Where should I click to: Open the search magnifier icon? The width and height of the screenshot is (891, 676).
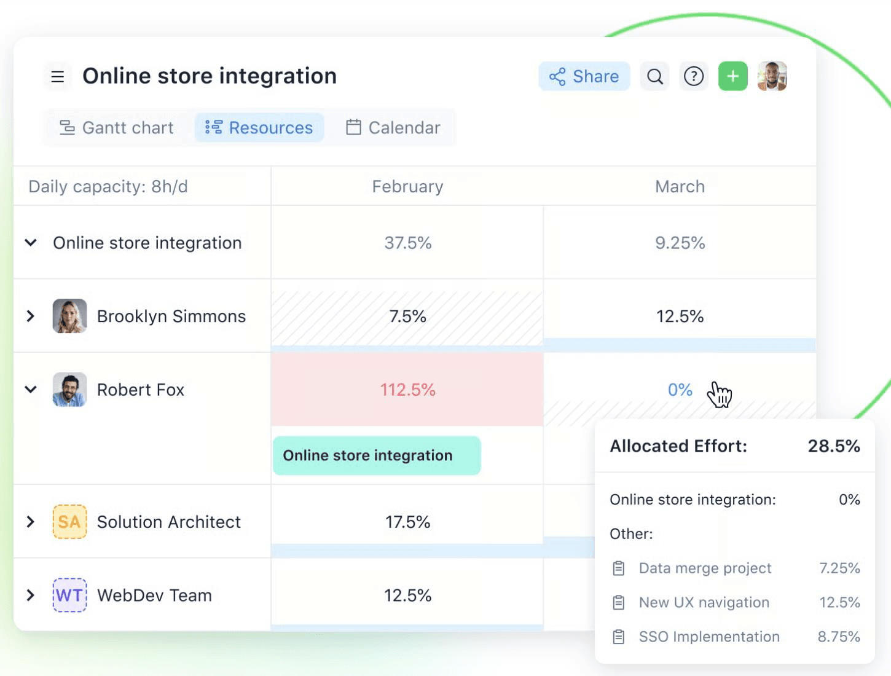point(655,76)
